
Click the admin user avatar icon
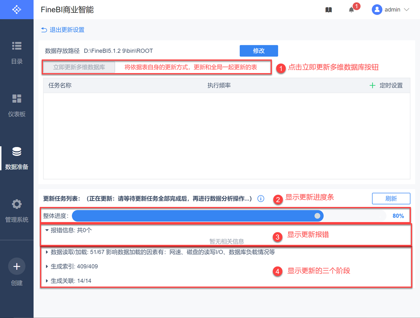tap(377, 10)
